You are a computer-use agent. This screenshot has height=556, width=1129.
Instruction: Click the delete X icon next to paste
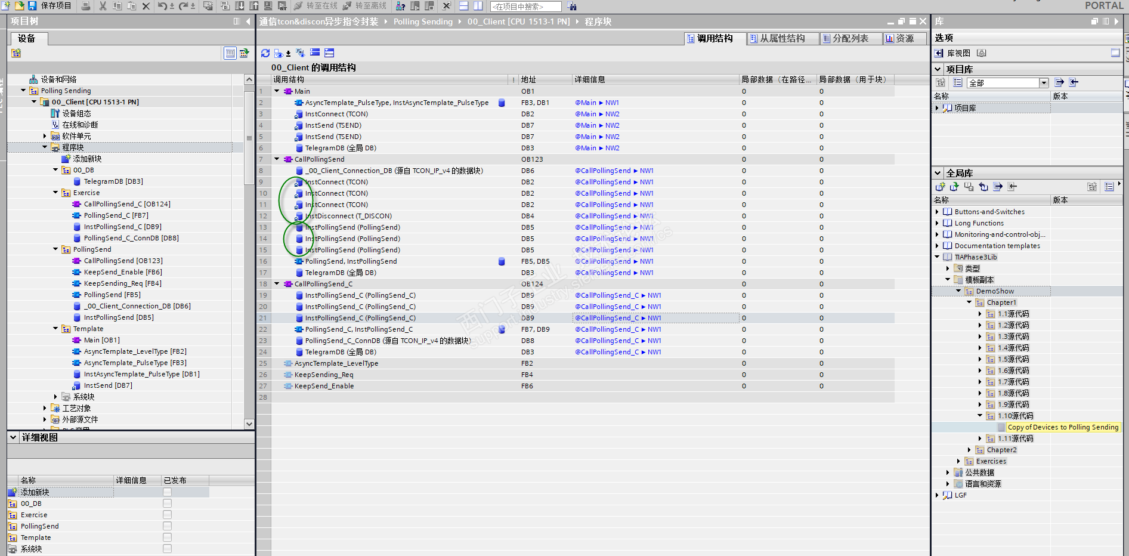coord(146,6)
